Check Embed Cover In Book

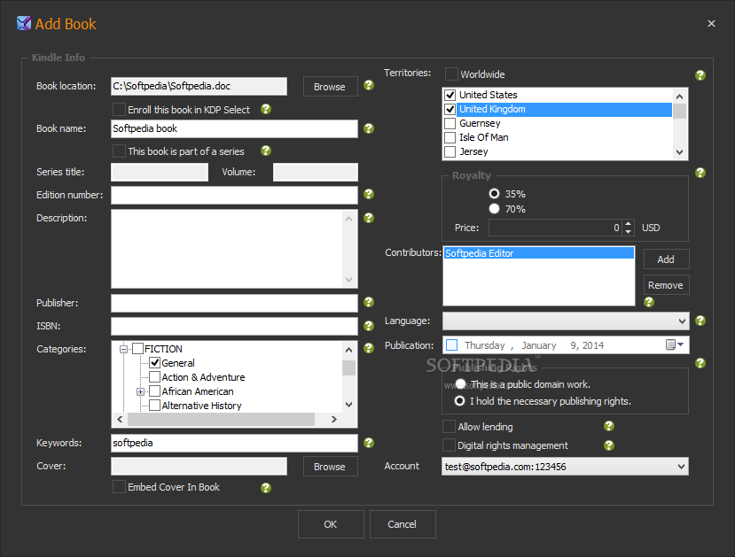pos(119,487)
